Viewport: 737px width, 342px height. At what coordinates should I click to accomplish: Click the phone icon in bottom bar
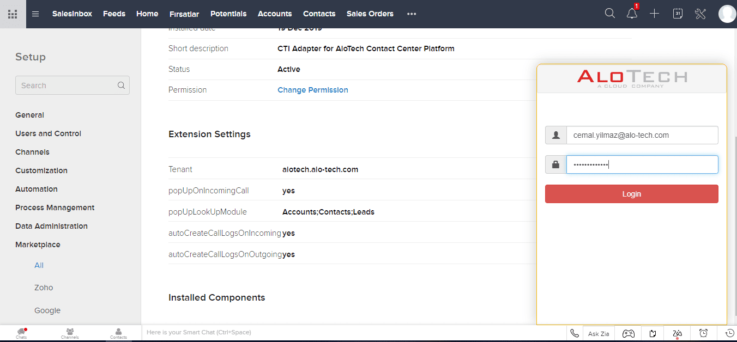pos(574,333)
